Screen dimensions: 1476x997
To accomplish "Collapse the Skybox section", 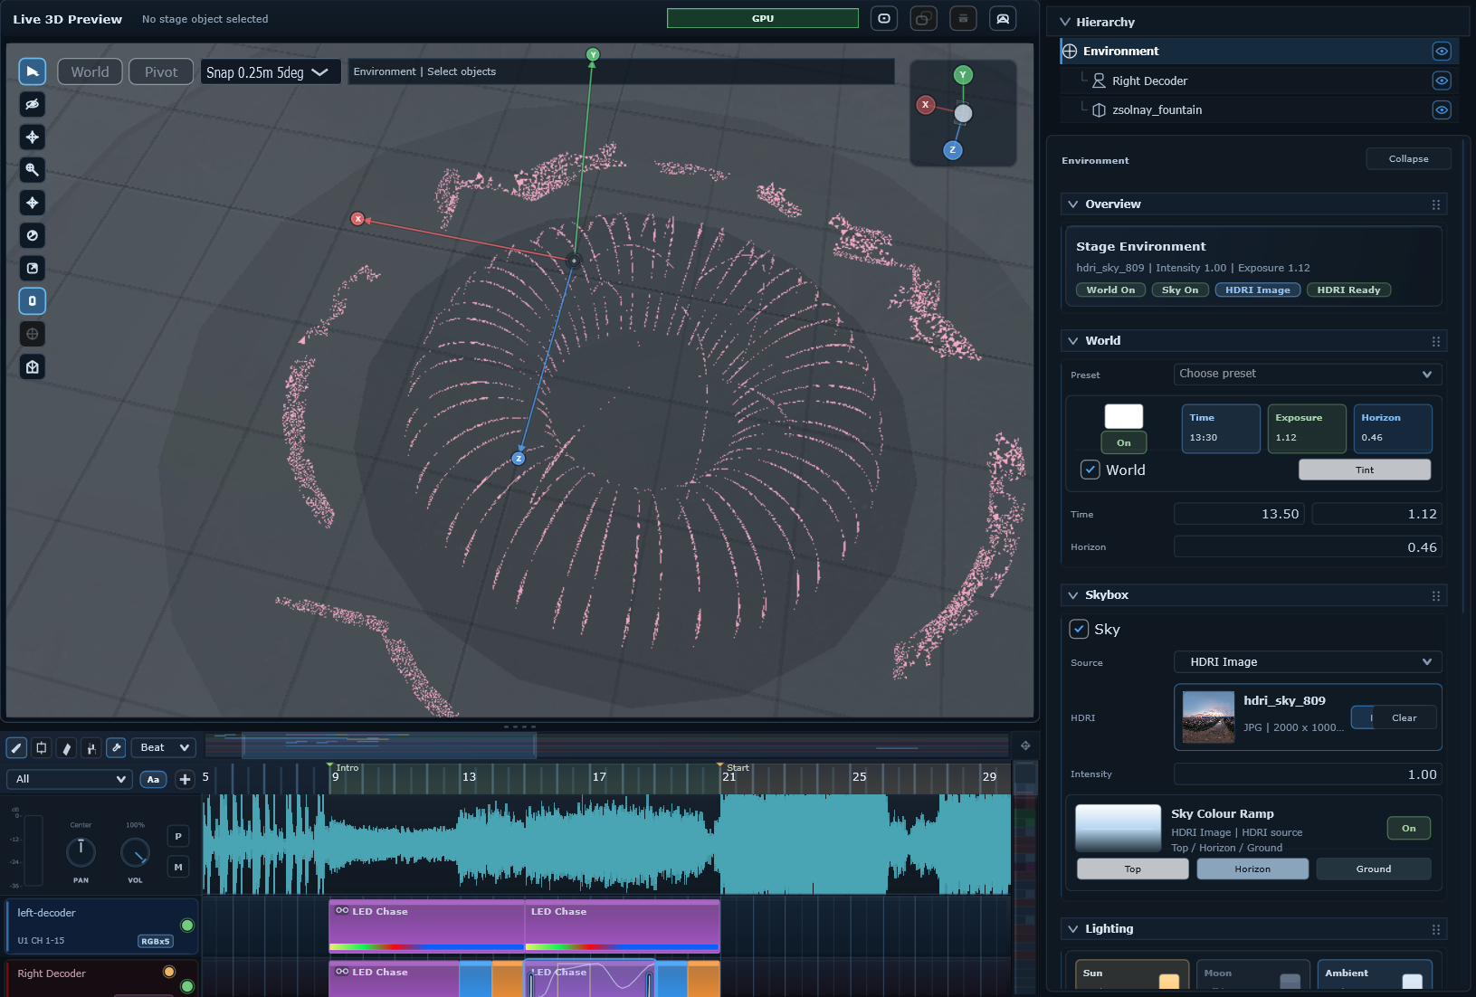I will pos(1073,595).
